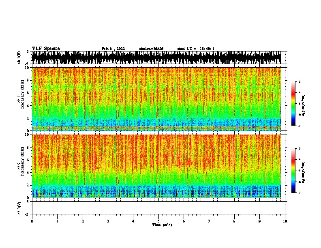Click the ch.2 spectrogram color scale bar

(x=293, y=171)
